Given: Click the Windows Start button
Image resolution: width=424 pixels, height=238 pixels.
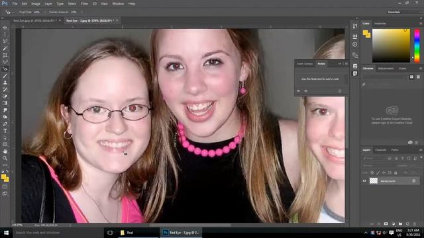Looking at the screenshot, I should tap(6, 233).
